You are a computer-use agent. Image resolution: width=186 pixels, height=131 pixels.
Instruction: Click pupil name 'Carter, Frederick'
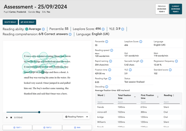18,12
